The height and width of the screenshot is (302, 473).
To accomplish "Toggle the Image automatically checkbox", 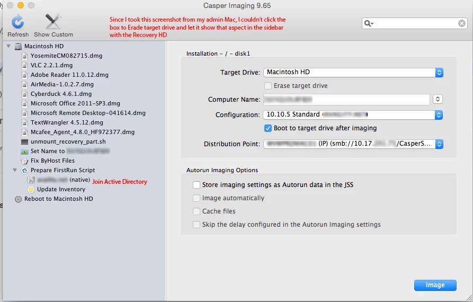I will click(x=197, y=198).
